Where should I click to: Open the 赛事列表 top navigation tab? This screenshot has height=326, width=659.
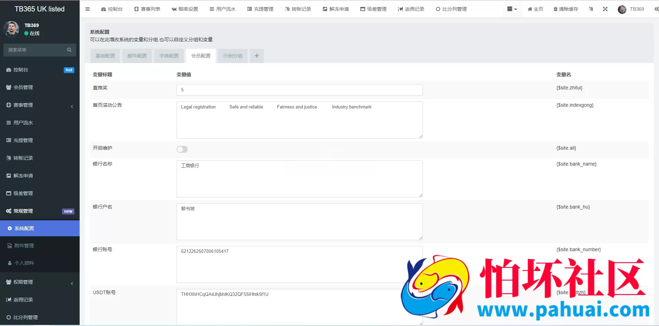147,9
